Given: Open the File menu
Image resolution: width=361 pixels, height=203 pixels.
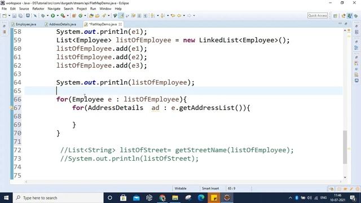Looking at the screenshot, I should pos(4,9).
